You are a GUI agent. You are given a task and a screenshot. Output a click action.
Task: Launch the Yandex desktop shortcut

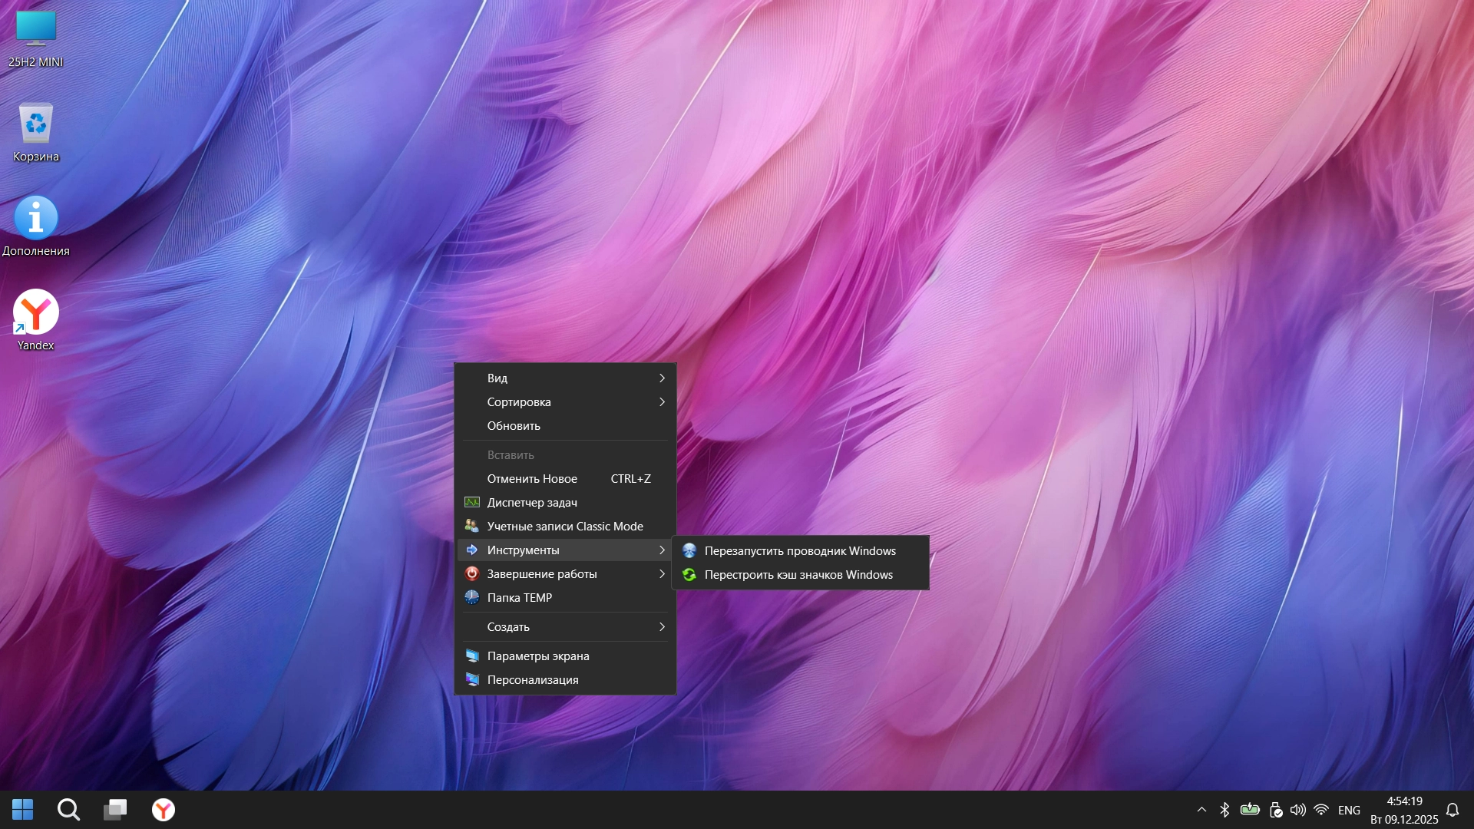click(36, 313)
